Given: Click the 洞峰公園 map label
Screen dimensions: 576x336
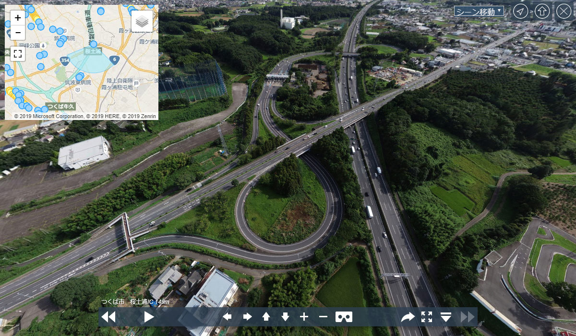Looking at the screenshot, I should [28, 45].
